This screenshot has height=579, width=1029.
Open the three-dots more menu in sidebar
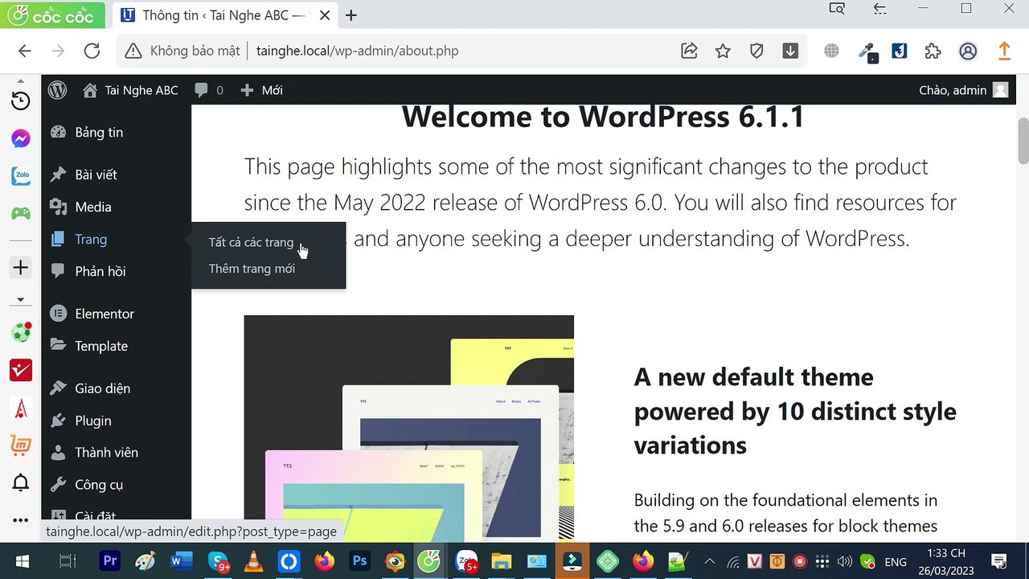point(21,520)
